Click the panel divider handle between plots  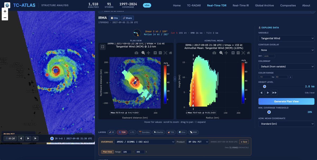point(175,79)
